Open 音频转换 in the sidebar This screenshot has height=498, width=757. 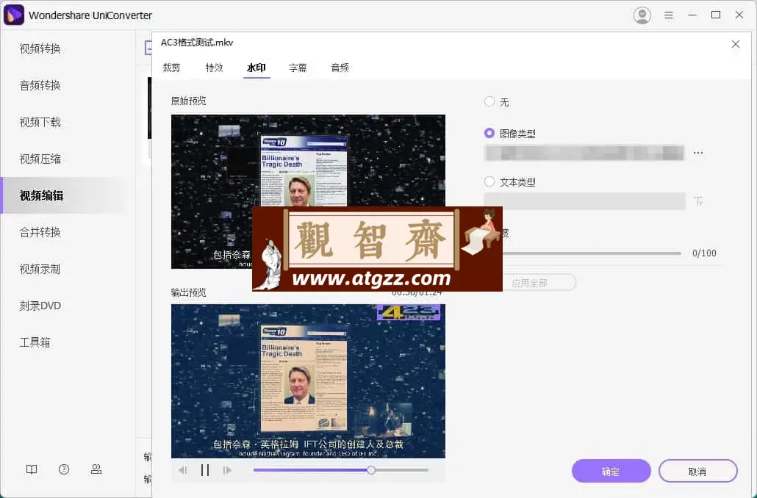coord(40,85)
